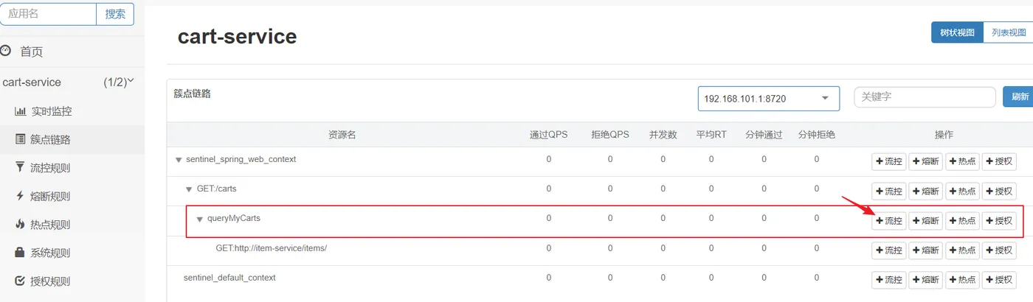
Task: Collapse the sentinel_spring_web_context tree node
Action: [x=178, y=160]
